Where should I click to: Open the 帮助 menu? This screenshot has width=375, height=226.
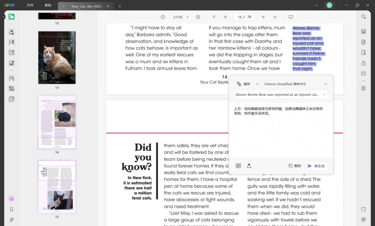(x=48, y=5)
